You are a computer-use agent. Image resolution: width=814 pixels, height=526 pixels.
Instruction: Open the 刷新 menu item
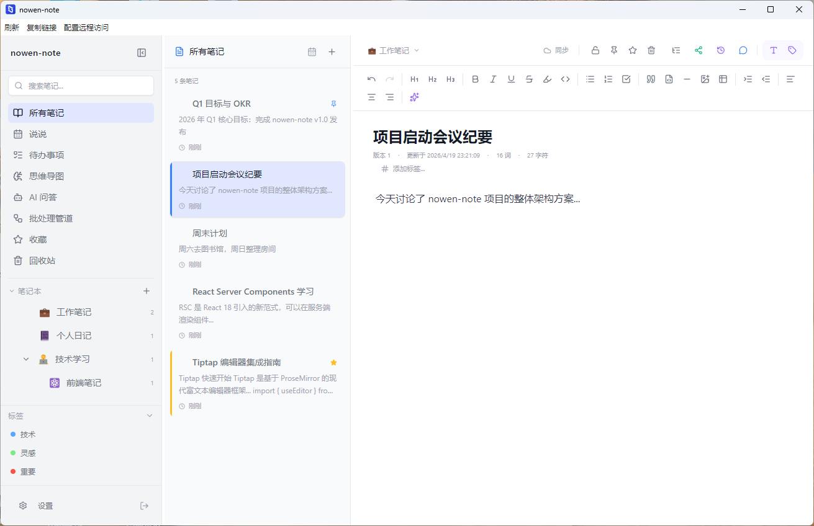tap(12, 27)
